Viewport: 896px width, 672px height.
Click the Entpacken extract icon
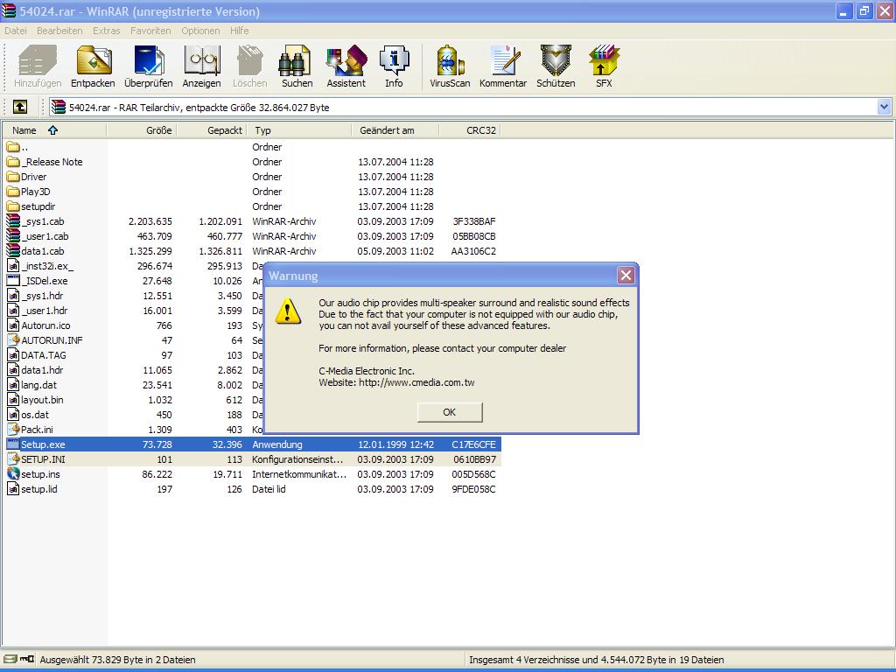pyautogui.click(x=93, y=66)
